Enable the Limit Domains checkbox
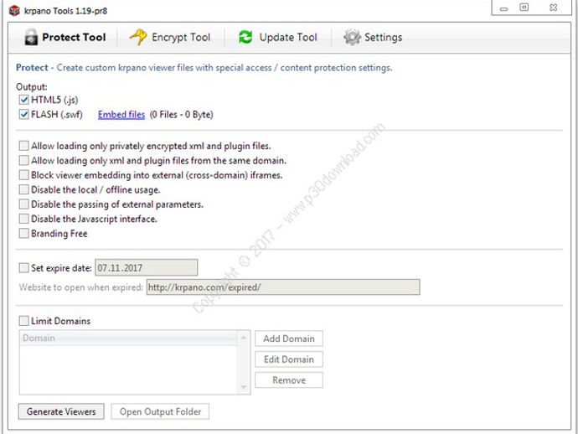 pos(24,321)
